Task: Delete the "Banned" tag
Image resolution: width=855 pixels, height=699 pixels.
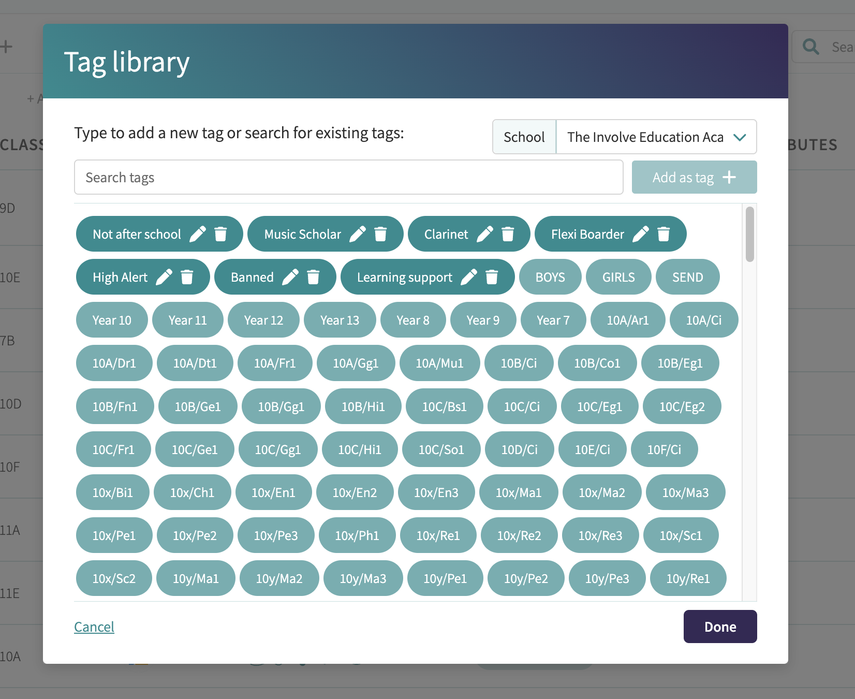Action: click(x=314, y=277)
